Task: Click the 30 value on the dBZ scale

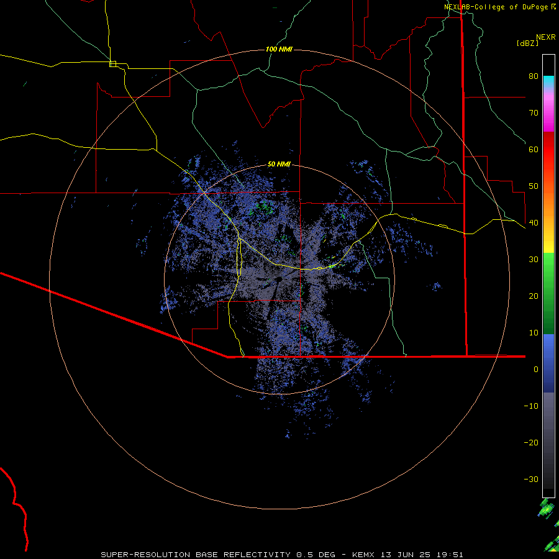Action: (x=534, y=260)
